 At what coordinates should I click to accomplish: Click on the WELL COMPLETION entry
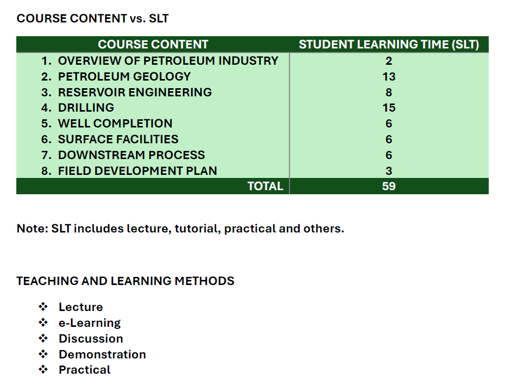tap(115, 123)
